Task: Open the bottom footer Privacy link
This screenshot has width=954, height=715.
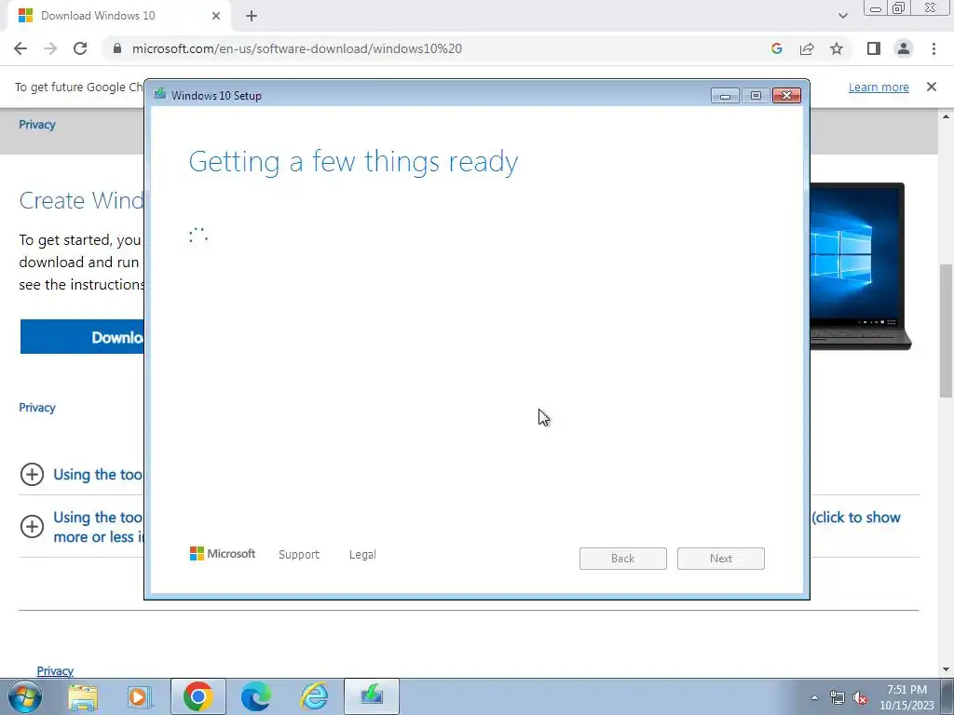Action: 55,670
